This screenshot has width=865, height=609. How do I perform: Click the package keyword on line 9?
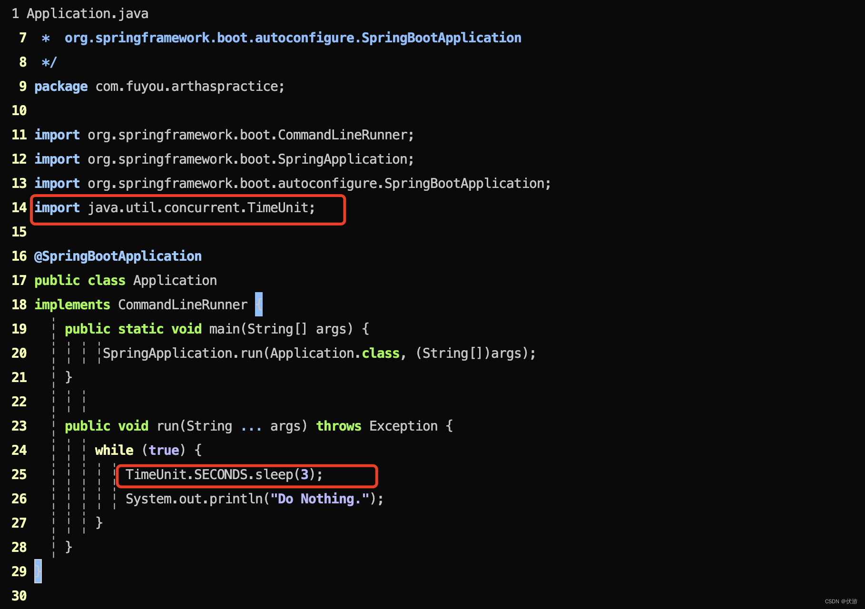(x=61, y=87)
